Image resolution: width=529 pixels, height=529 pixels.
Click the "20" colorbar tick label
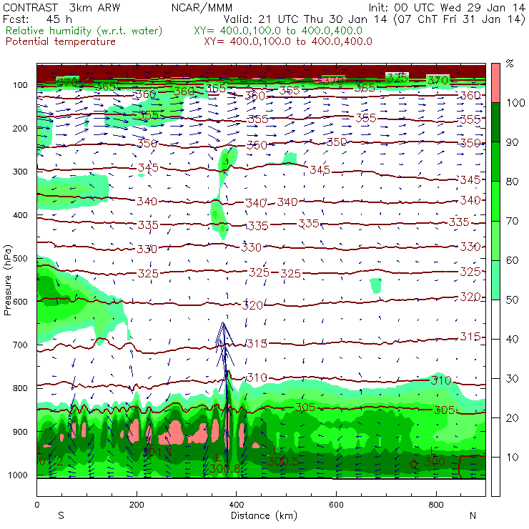click(513, 418)
